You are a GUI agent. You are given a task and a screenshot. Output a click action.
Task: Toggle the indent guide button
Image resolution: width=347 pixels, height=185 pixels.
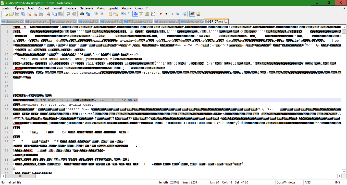point(135,14)
